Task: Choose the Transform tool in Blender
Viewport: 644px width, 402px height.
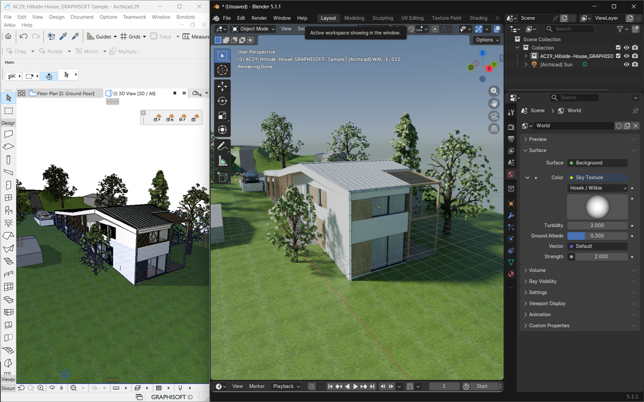Action: pyautogui.click(x=222, y=130)
